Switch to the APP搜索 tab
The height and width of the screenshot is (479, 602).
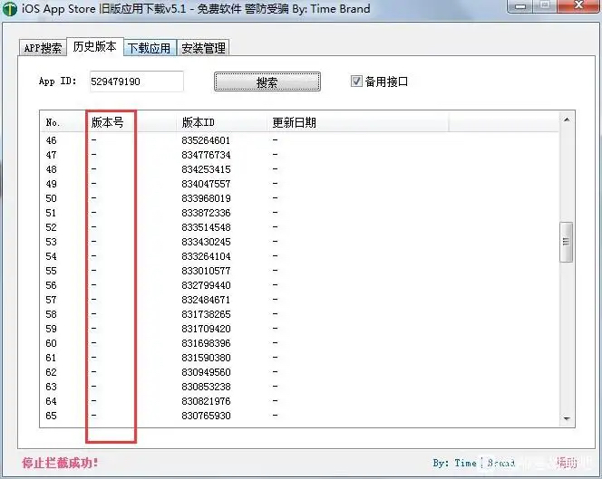pyautogui.click(x=43, y=48)
